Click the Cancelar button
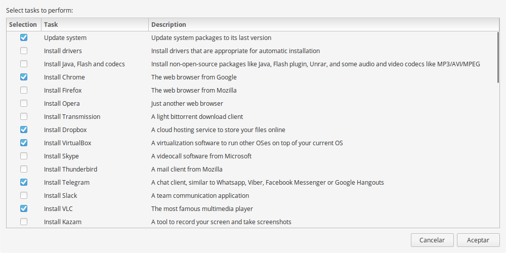The width and height of the screenshot is (506, 253). [432, 240]
